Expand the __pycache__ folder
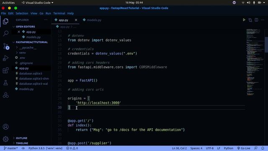The width and height of the screenshot is (268, 151). 28,47
